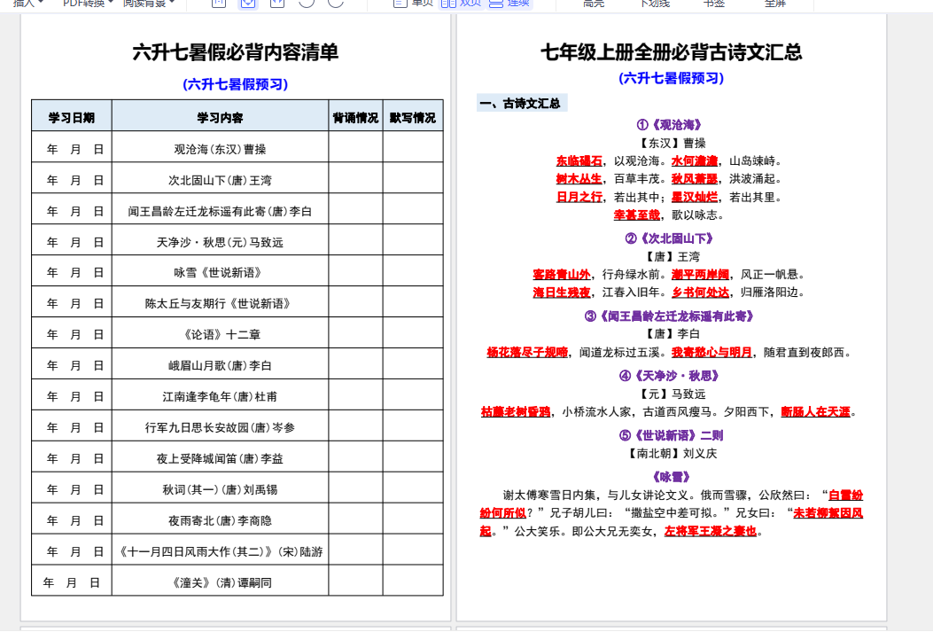Click the red phrase 日月之行
Image resolution: width=933 pixels, height=632 pixels.
point(579,197)
